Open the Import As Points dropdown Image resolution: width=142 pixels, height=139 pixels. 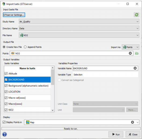coord(130,47)
